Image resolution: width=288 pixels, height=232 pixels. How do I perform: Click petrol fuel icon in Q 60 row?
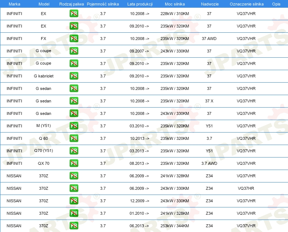point(74,138)
